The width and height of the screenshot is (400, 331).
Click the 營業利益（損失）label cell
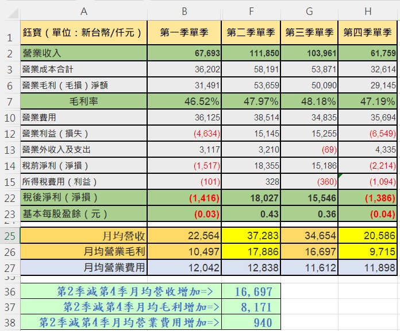[x=84, y=134]
